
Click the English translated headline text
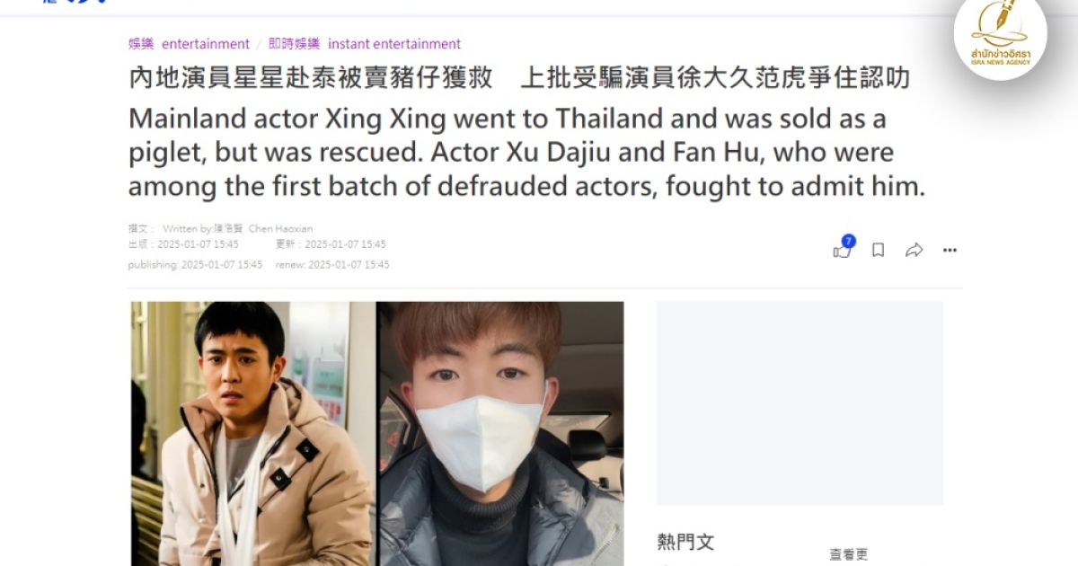tap(526, 153)
